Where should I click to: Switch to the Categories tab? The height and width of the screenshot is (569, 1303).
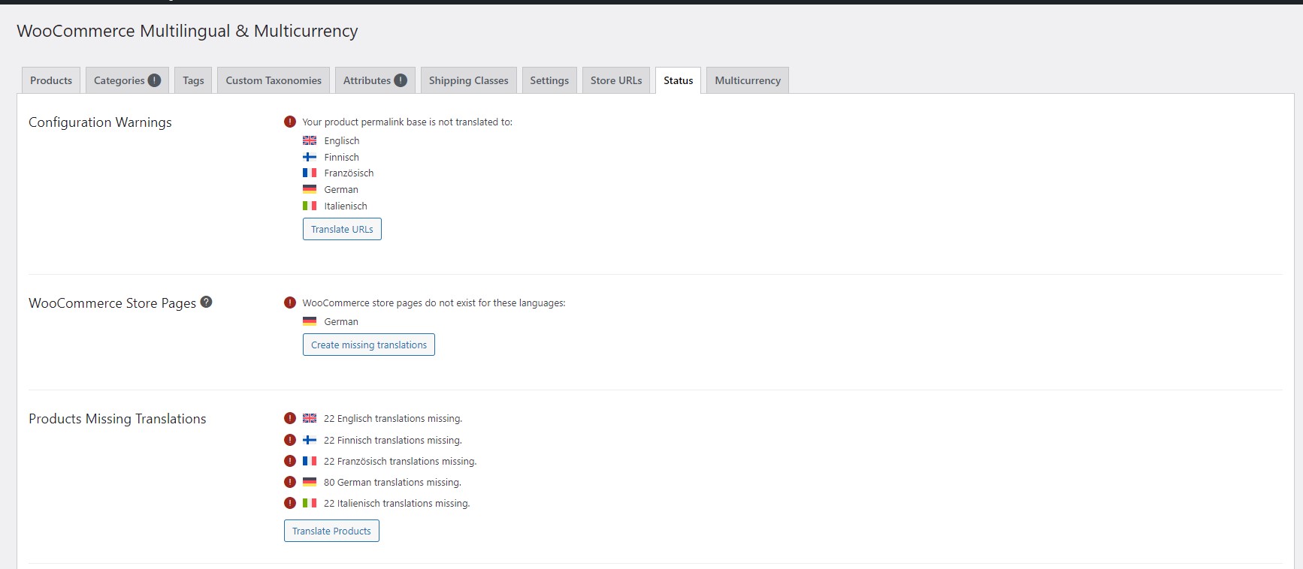(127, 80)
